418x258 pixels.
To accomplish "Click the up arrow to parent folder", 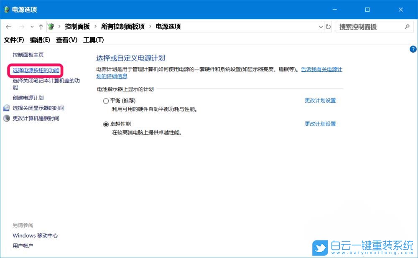I will point(41,26).
